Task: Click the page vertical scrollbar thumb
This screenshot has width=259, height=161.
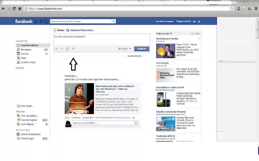Action: click(257, 29)
